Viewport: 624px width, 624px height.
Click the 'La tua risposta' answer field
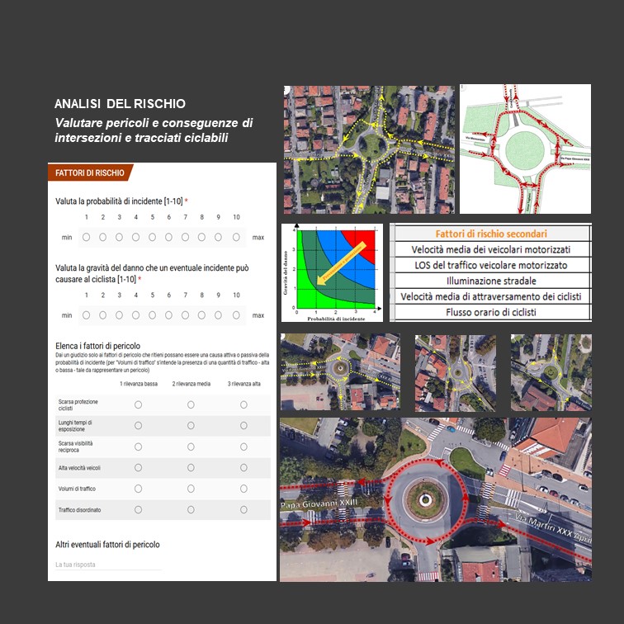tap(108, 565)
